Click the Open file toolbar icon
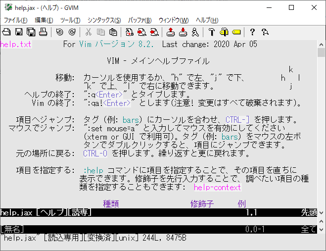 tap(6, 32)
